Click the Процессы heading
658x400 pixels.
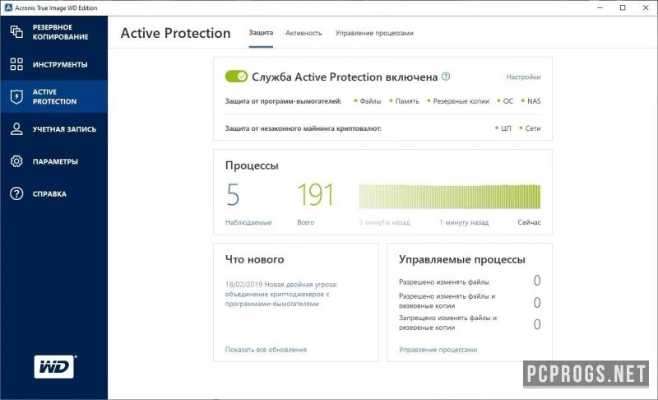click(x=252, y=165)
